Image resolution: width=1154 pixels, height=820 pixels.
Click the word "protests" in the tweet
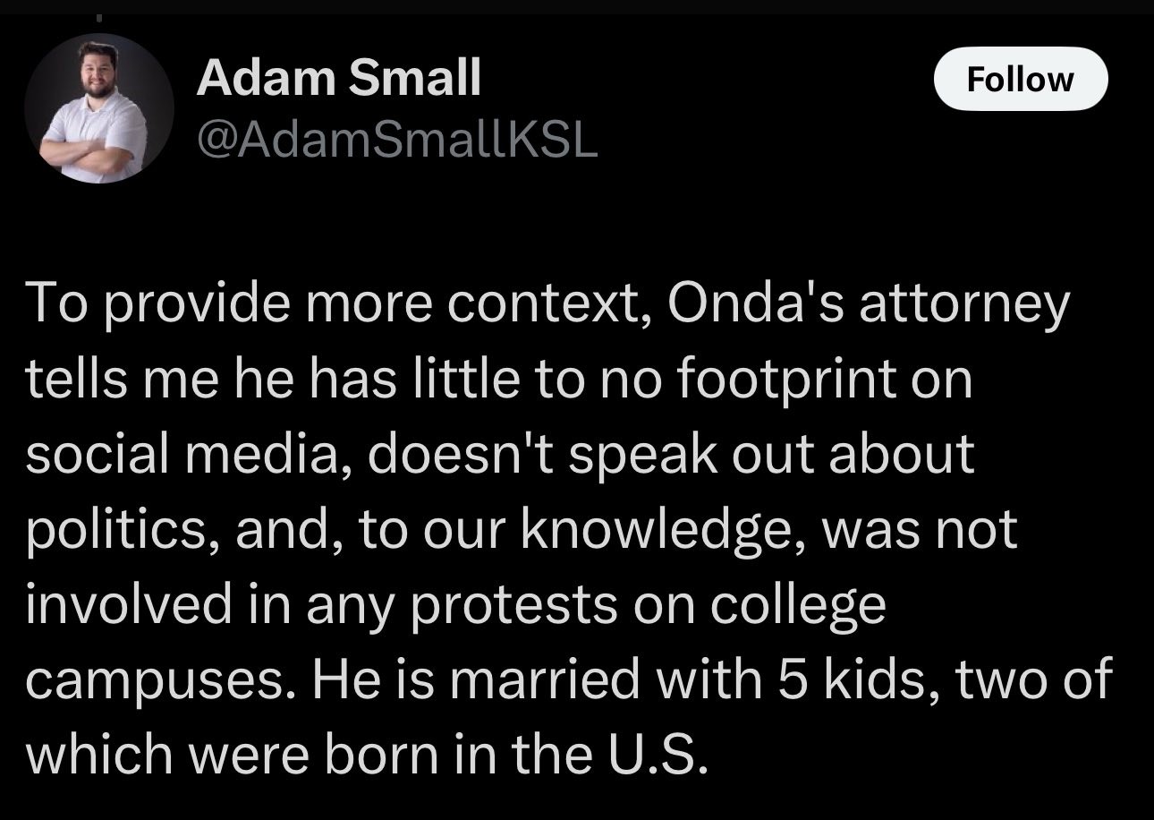(513, 606)
